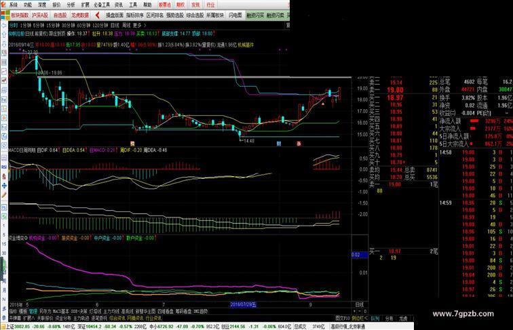
Task: Open the 强势选股 toolbar button
Action: click(x=174, y=15)
